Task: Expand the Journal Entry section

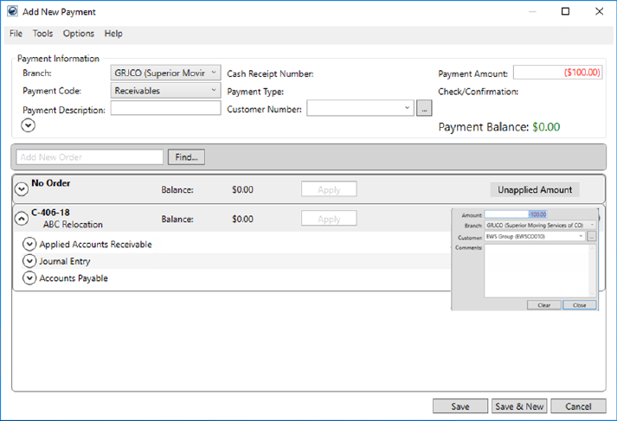Action: pyautogui.click(x=29, y=261)
